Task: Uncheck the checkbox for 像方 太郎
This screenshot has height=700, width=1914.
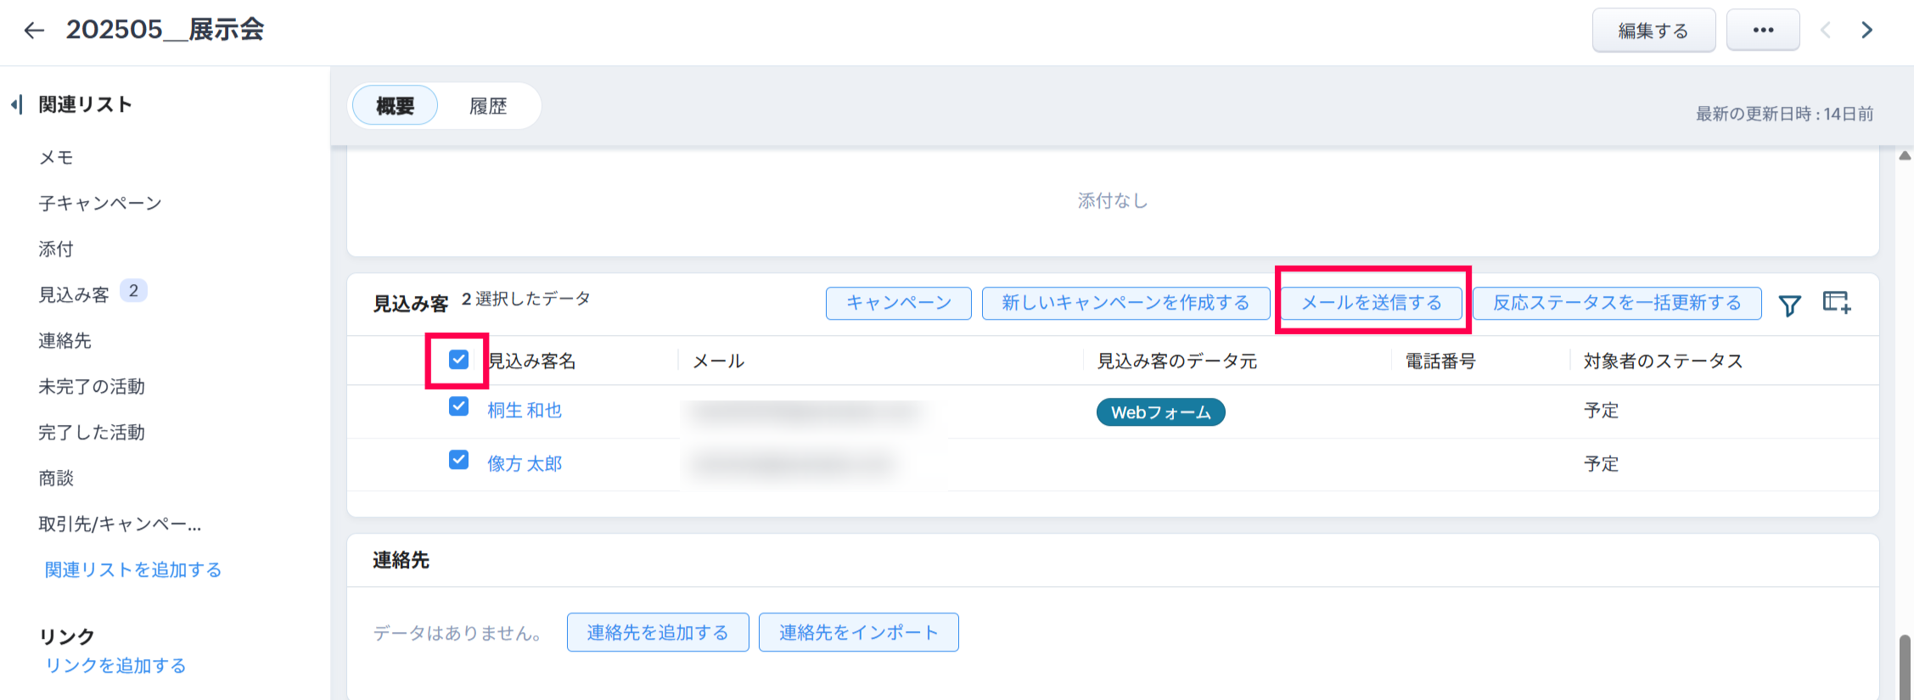Action: 458,460
